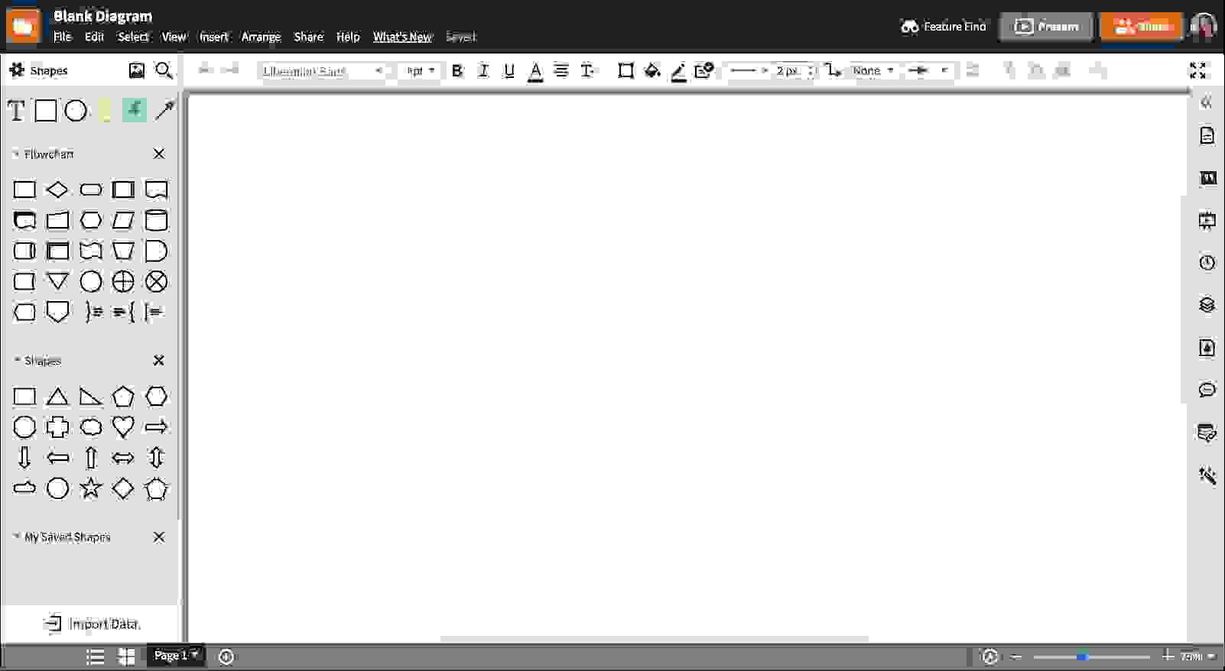1225x671 pixels.
Task: Click the Import Data button
Action: tap(92, 624)
